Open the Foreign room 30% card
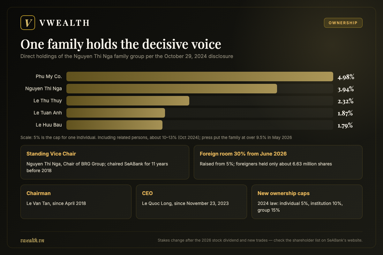The height and width of the screenshot is (255, 383). point(278,162)
